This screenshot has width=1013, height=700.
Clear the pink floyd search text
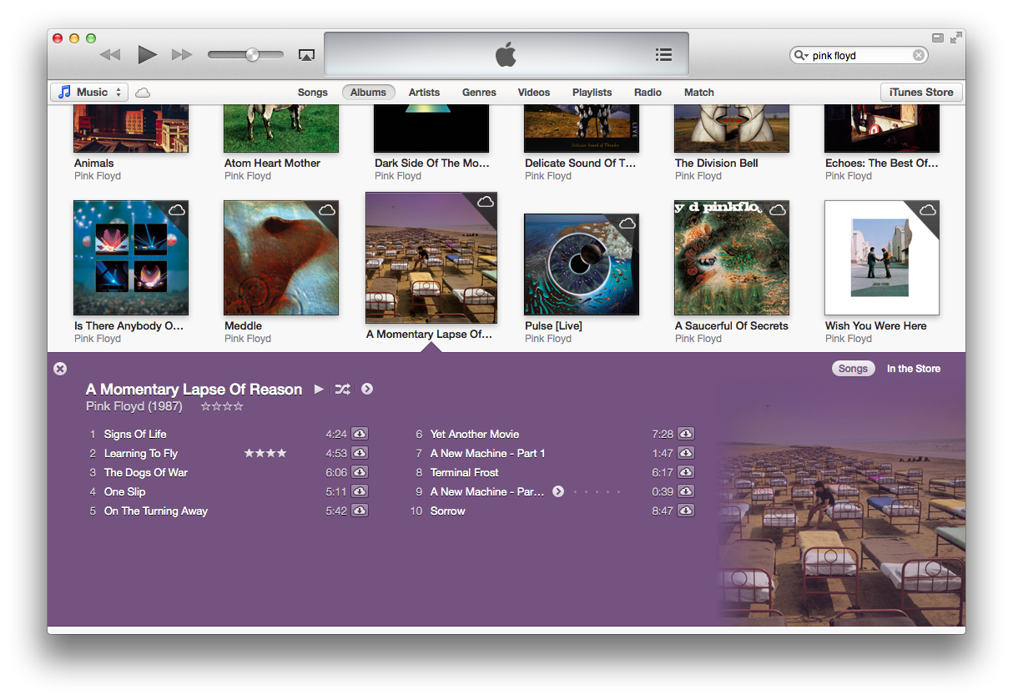click(x=919, y=55)
